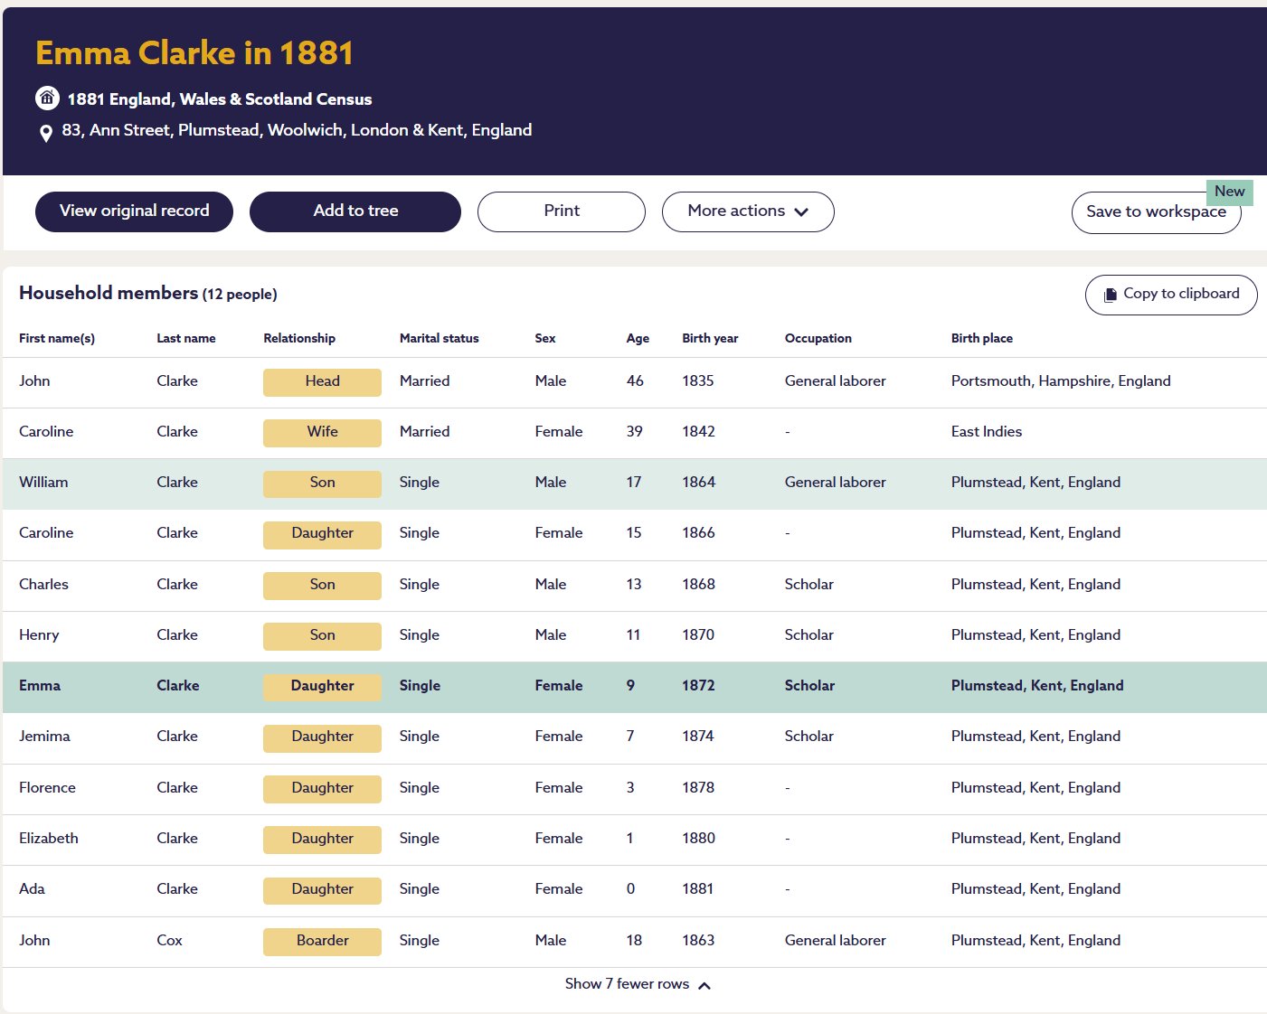The image size is (1267, 1014).
Task: Click 1881 England, Wales & Scotland Census text
Action: pyautogui.click(x=220, y=99)
